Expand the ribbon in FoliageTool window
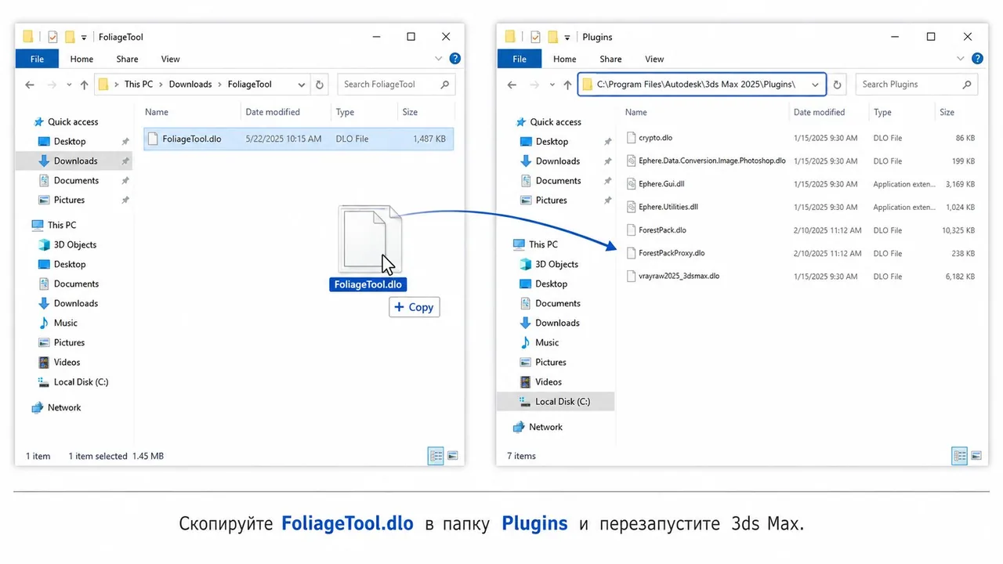Screen dimensions: 1003x564 coord(439,59)
